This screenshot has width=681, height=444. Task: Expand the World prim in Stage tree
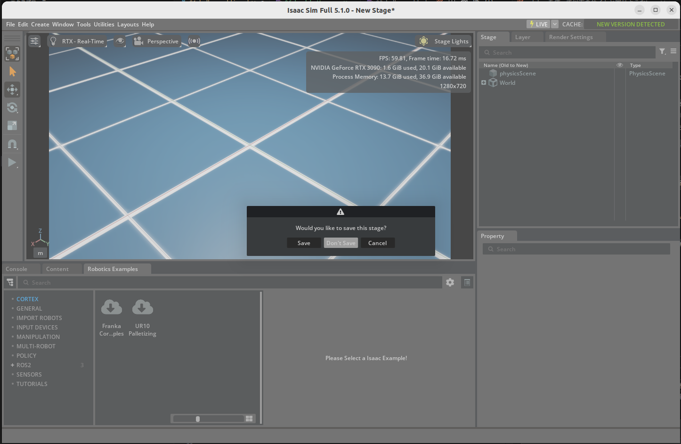[484, 82]
